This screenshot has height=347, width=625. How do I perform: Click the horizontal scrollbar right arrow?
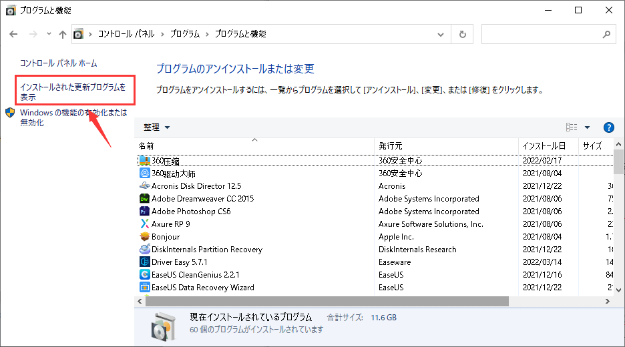click(608, 302)
